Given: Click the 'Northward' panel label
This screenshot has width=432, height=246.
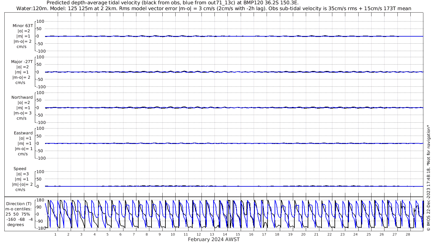Looking at the screenshot, I should (22, 97).
